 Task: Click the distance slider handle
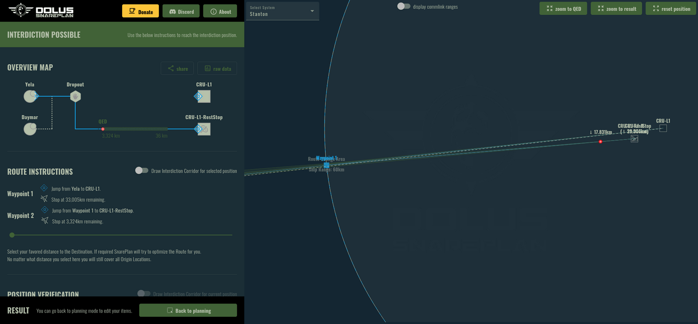pos(11,235)
